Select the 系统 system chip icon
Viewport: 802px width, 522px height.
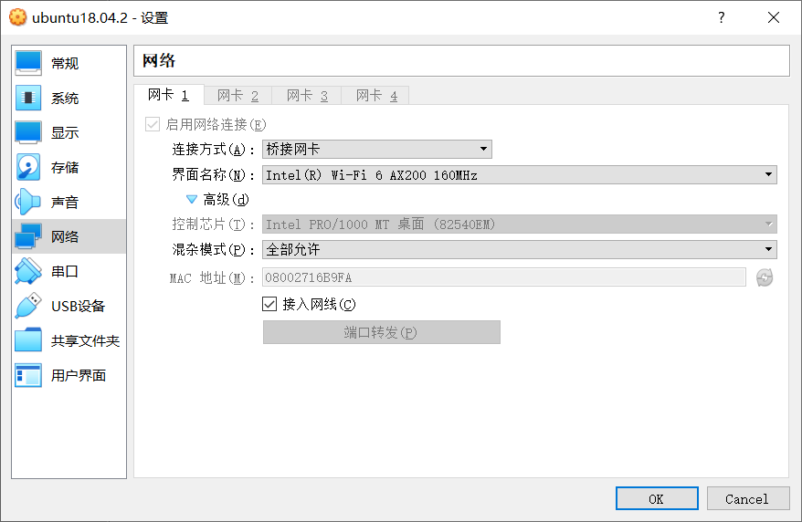tap(28, 98)
